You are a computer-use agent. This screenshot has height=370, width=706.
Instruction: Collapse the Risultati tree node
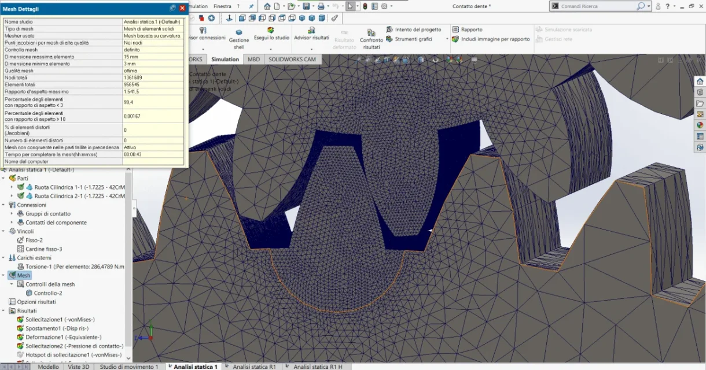click(x=4, y=310)
